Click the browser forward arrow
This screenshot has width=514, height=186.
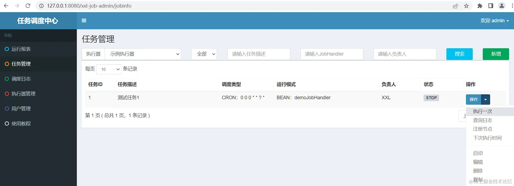[x=17, y=6]
